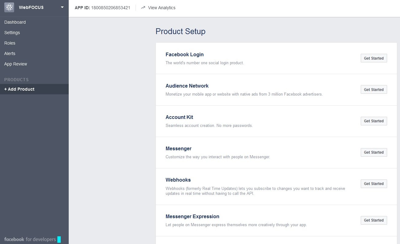Click the Facebook Login product title

[185, 54]
